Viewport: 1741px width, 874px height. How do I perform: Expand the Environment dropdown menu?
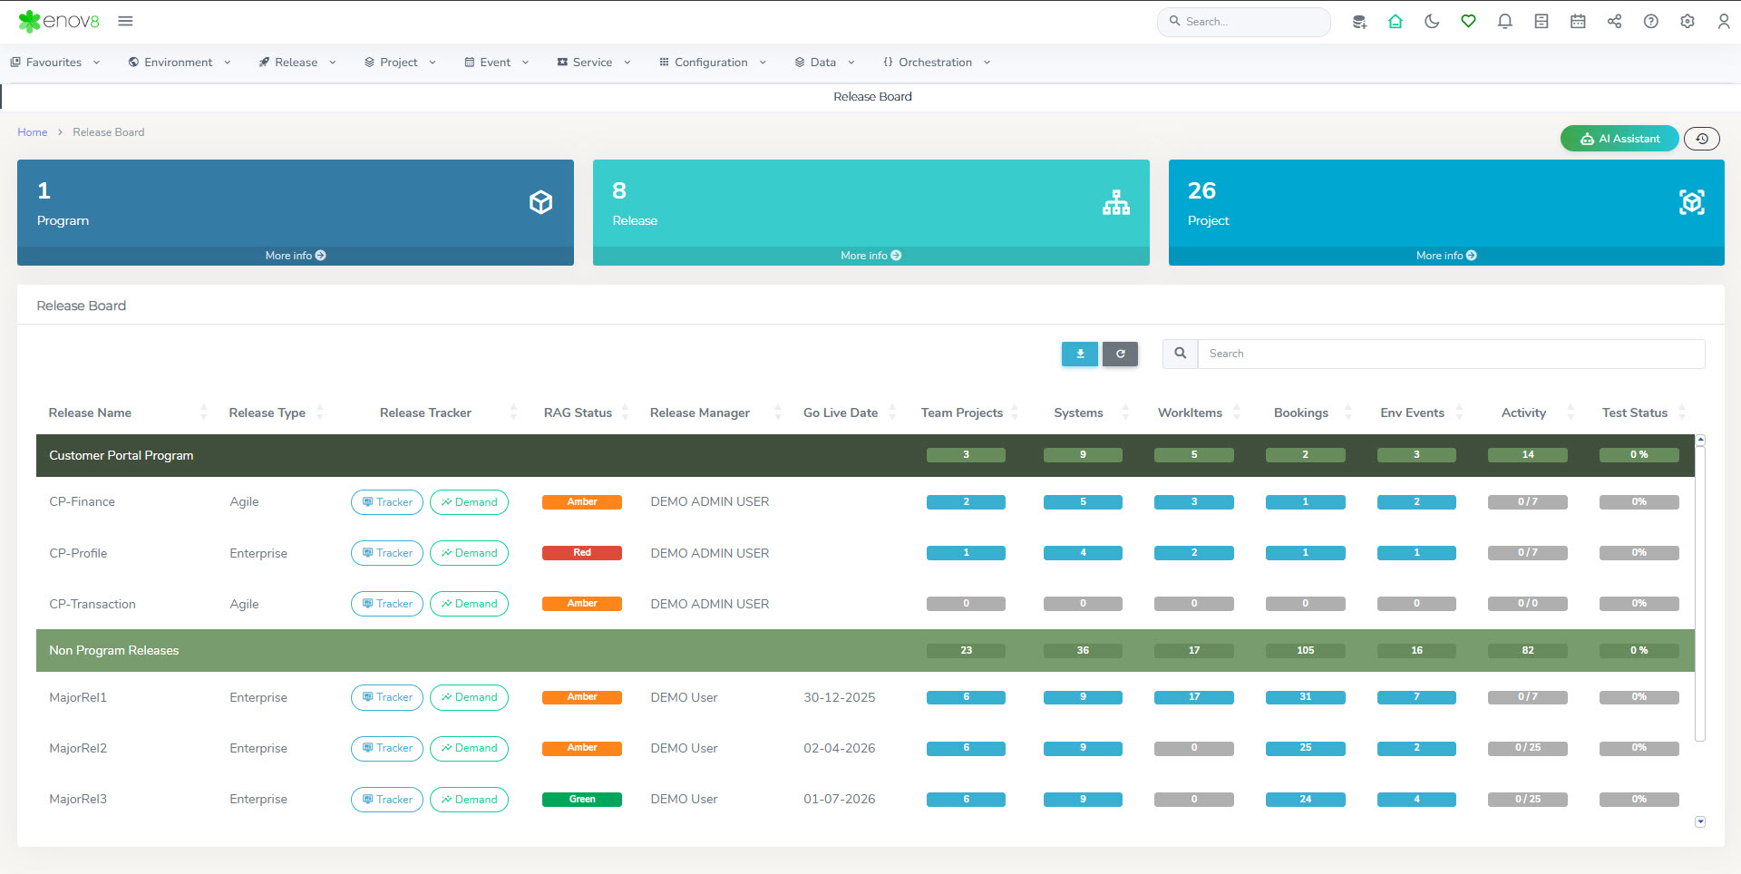point(180,63)
